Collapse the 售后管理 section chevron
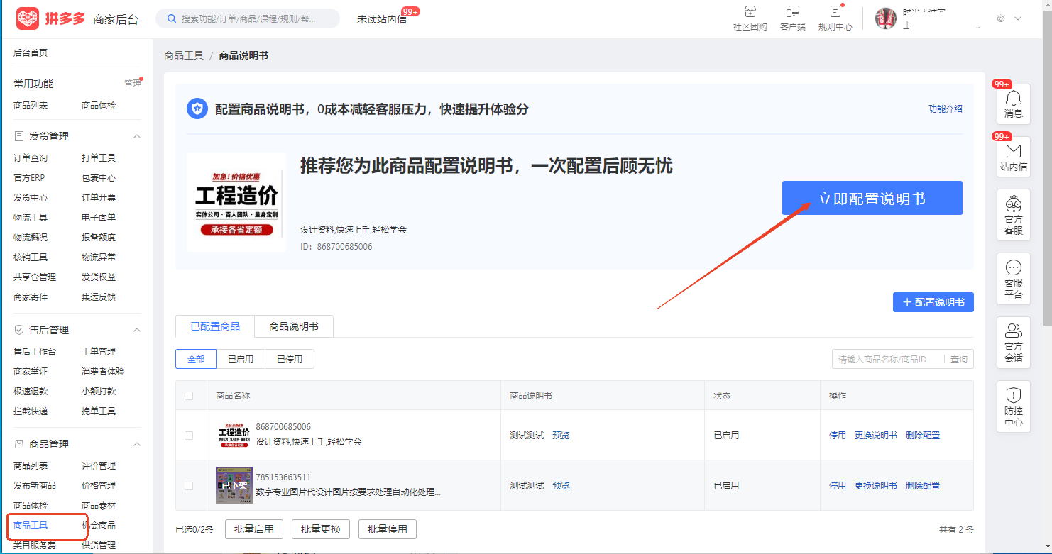Image resolution: width=1052 pixels, height=554 pixels. coord(137,330)
